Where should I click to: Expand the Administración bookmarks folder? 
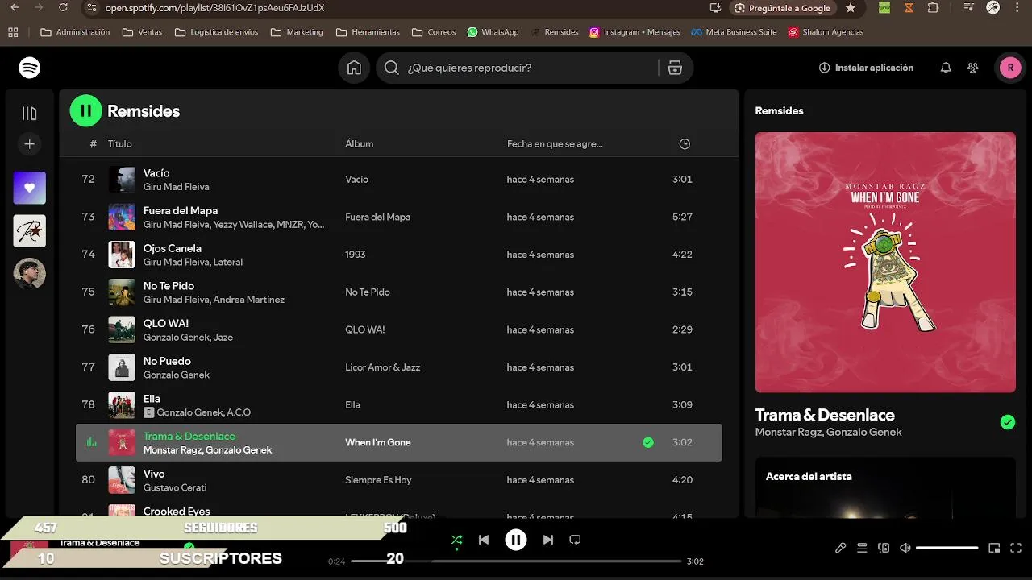(x=75, y=32)
